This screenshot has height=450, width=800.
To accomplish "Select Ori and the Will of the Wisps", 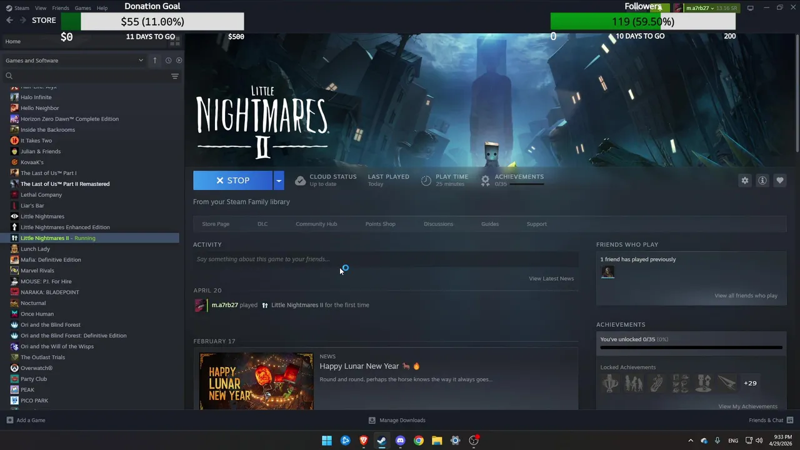I will pos(57,346).
